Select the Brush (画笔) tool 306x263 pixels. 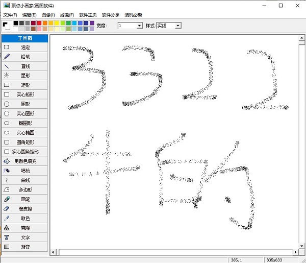(25, 199)
